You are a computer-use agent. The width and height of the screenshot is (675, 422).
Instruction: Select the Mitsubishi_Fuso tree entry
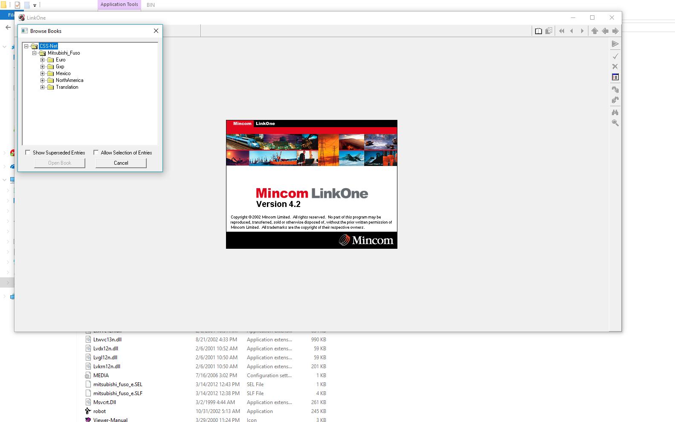[64, 53]
